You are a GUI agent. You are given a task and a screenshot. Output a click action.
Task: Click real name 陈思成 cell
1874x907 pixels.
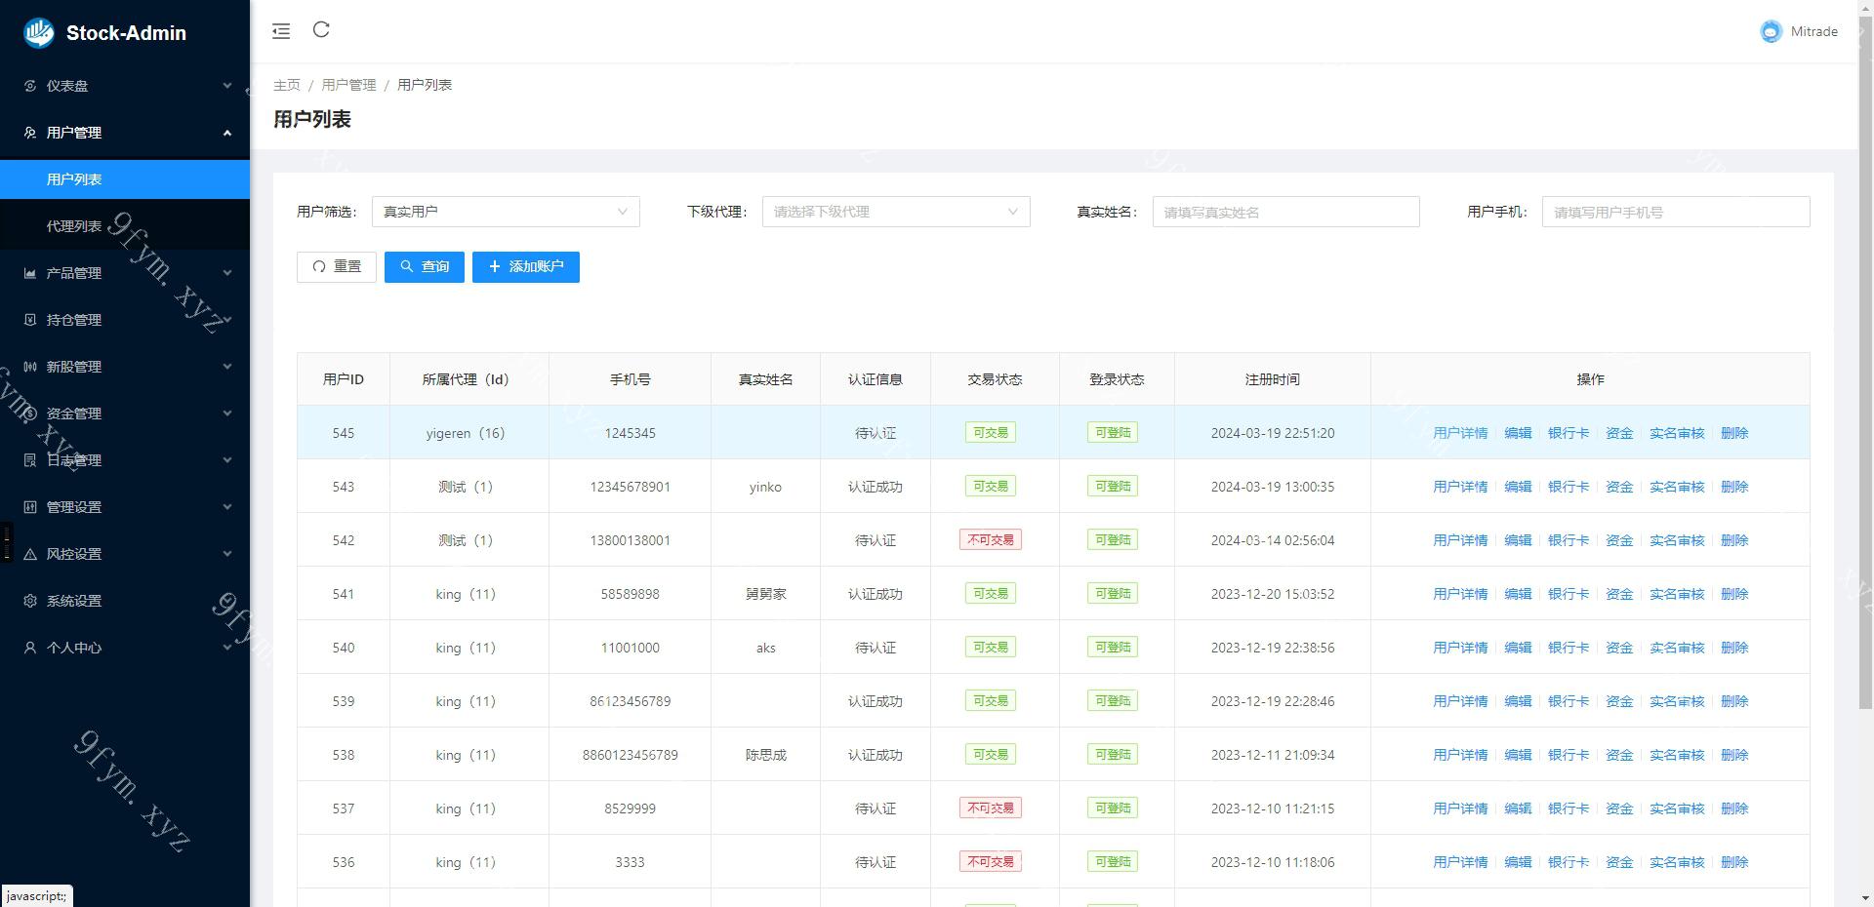coord(765,755)
